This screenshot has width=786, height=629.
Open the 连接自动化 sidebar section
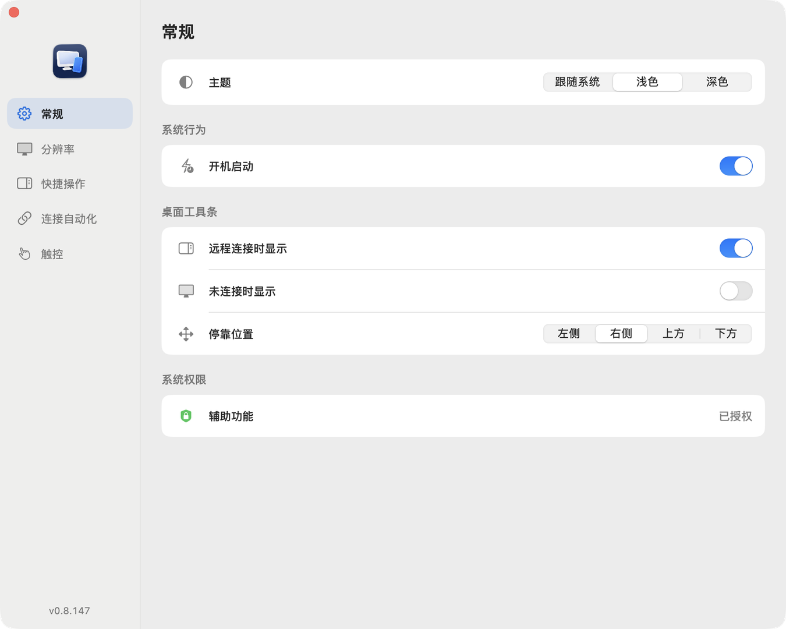(x=70, y=218)
